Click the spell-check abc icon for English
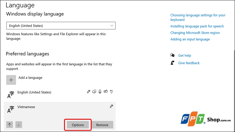 coord(111,92)
